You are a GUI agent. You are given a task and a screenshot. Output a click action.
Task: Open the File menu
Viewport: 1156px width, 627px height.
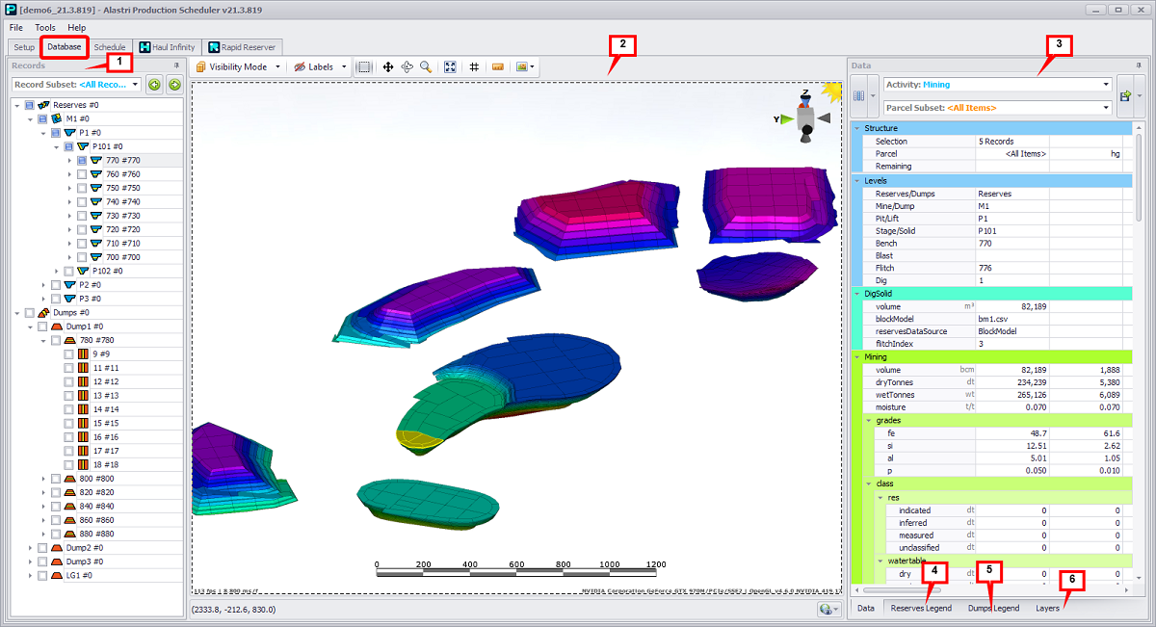pos(16,28)
